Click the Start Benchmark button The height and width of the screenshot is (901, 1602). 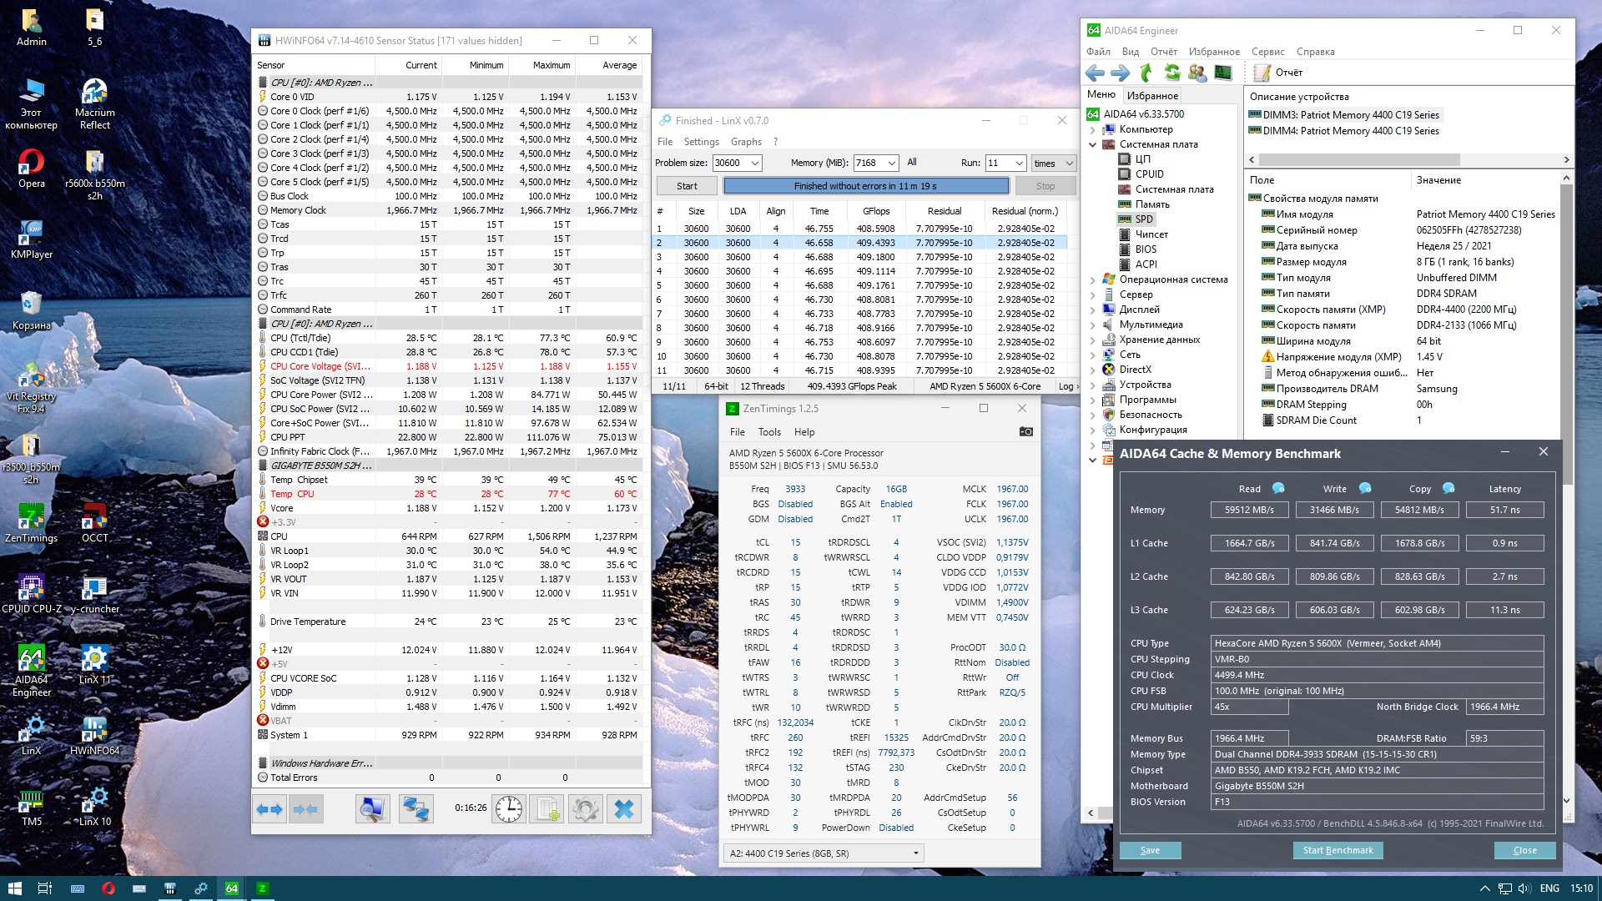(x=1338, y=850)
